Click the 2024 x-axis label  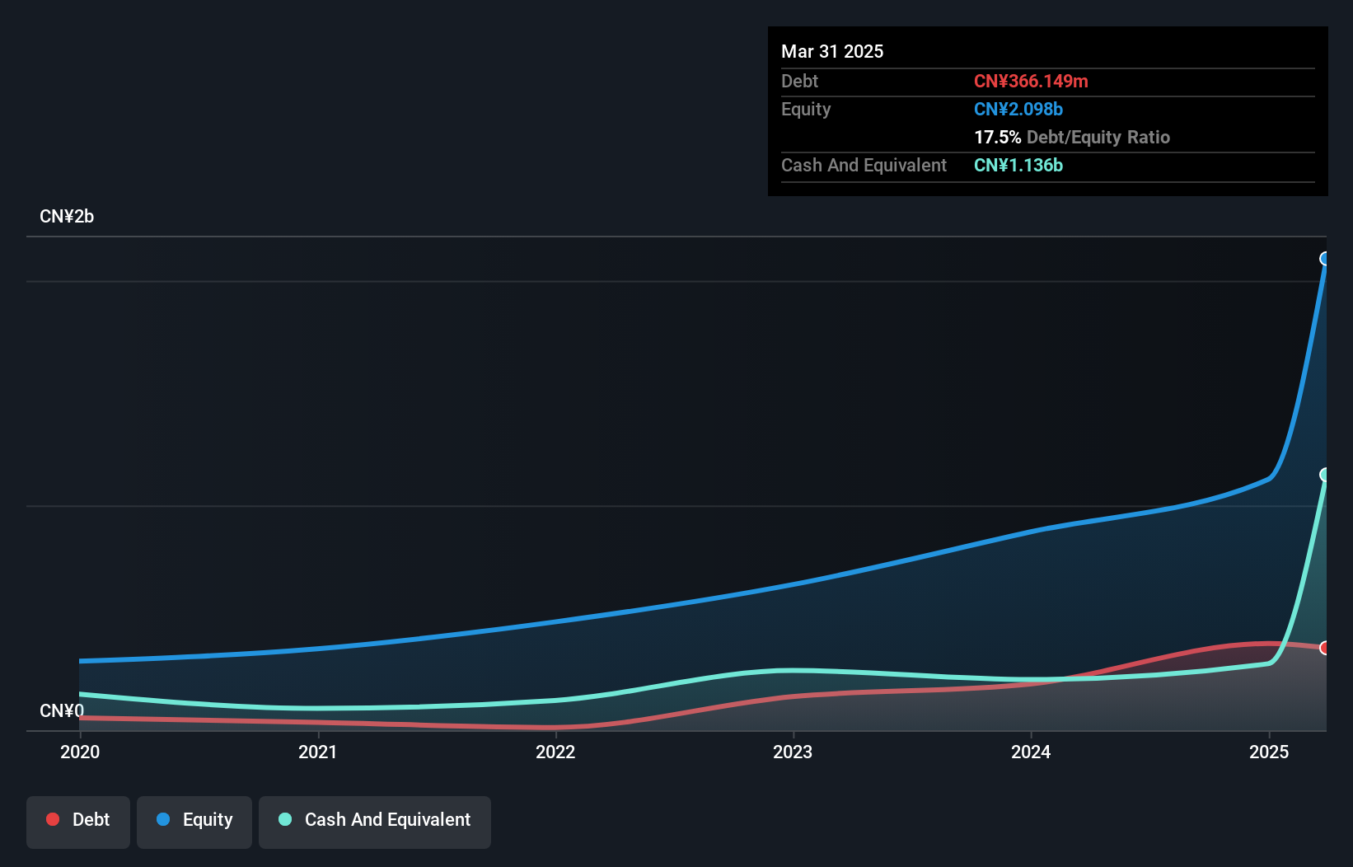(x=1031, y=752)
